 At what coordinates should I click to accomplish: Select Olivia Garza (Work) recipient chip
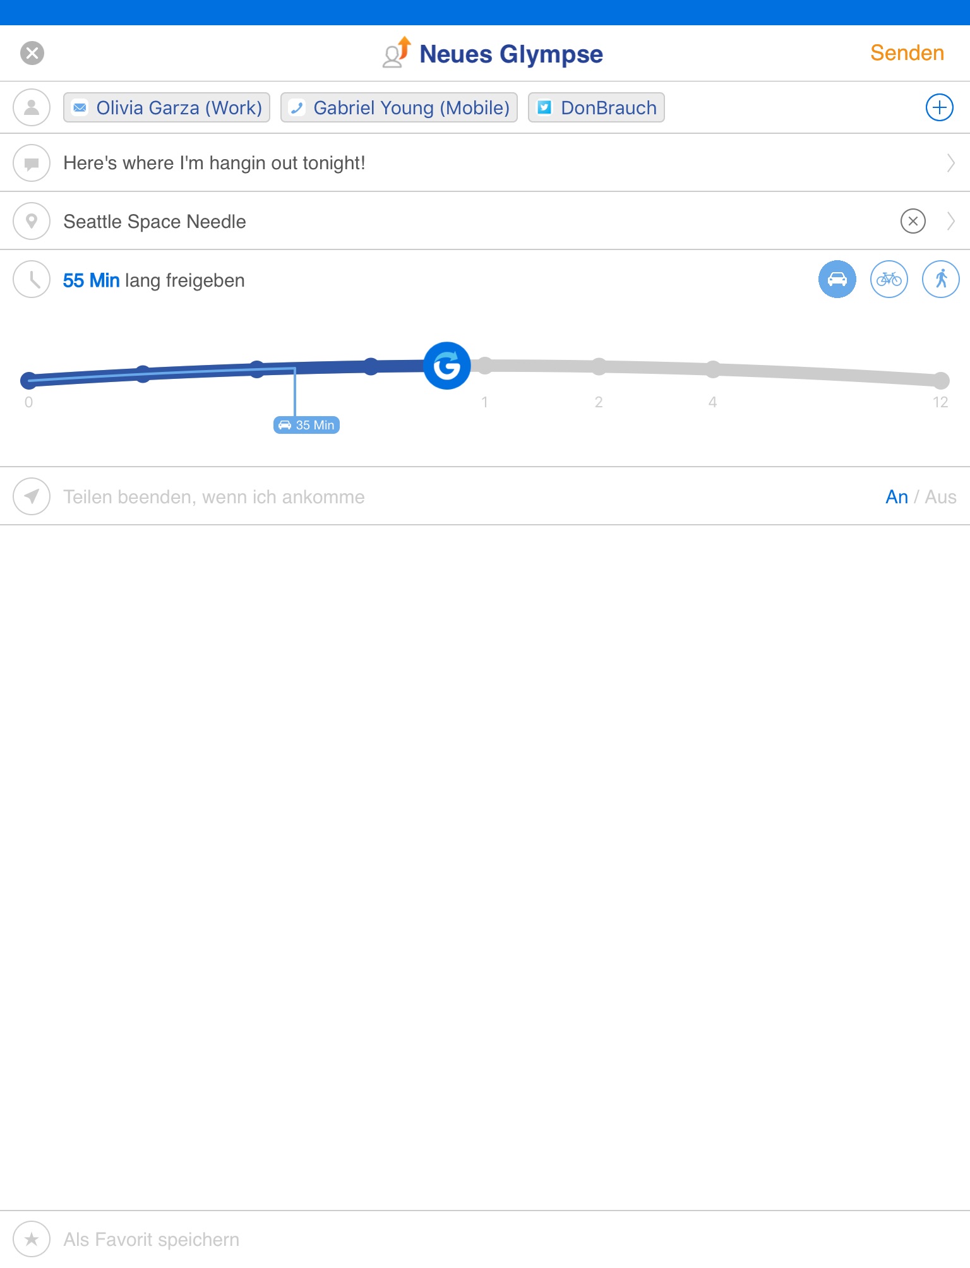pos(167,107)
